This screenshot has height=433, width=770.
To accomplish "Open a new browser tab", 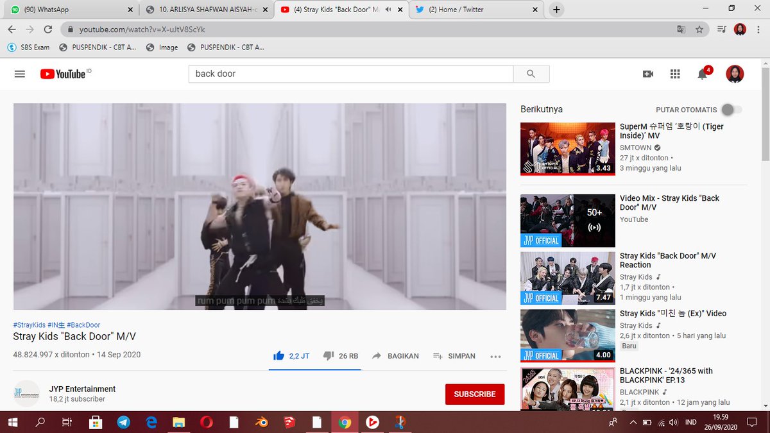I will point(556,10).
